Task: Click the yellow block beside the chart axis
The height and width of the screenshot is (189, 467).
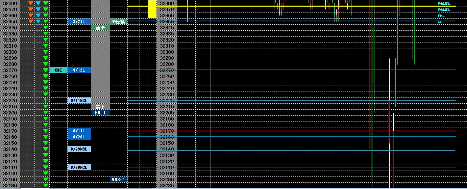Action: 152,9
